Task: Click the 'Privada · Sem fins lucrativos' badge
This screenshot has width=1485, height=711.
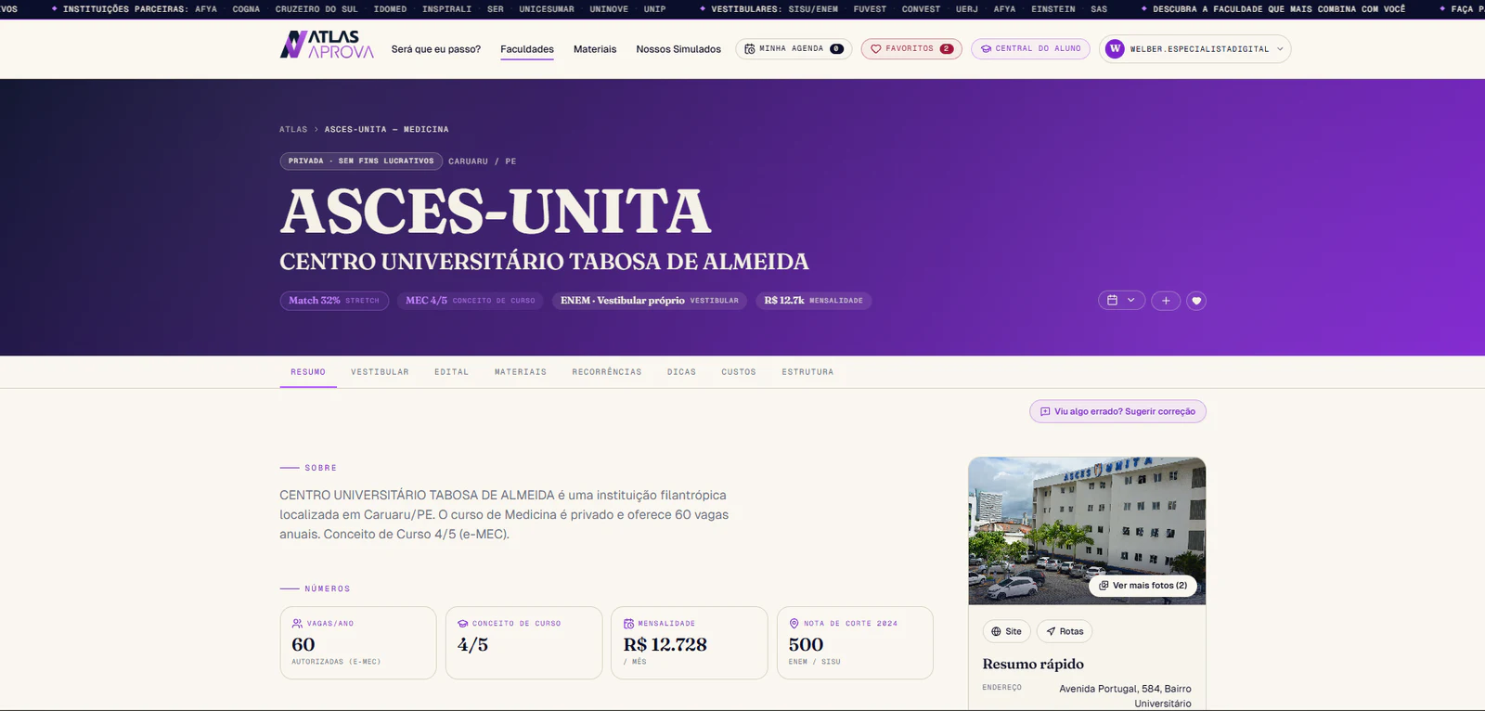Action: [x=361, y=161]
